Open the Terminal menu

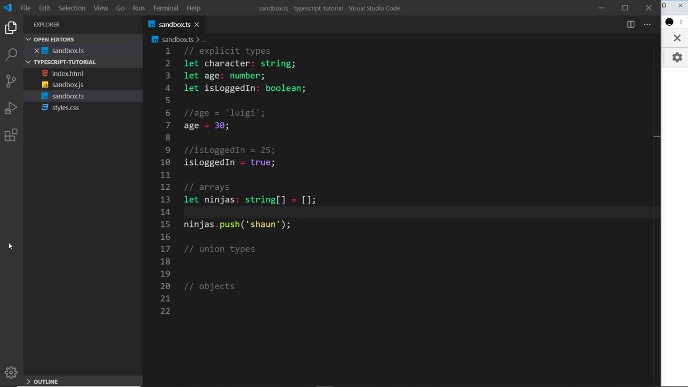tap(166, 8)
